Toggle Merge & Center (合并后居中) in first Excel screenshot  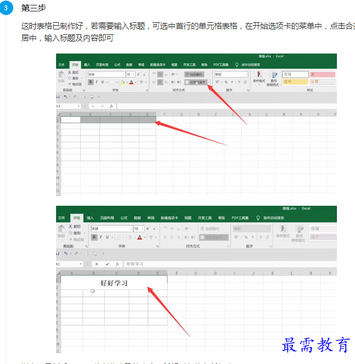pos(195,82)
